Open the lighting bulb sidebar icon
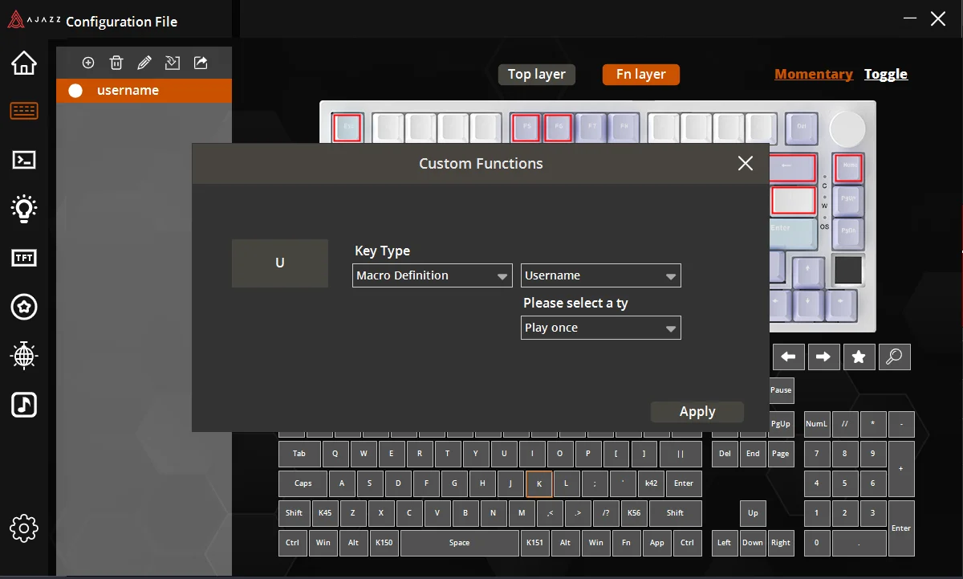The image size is (963, 579). pyautogui.click(x=24, y=208)
